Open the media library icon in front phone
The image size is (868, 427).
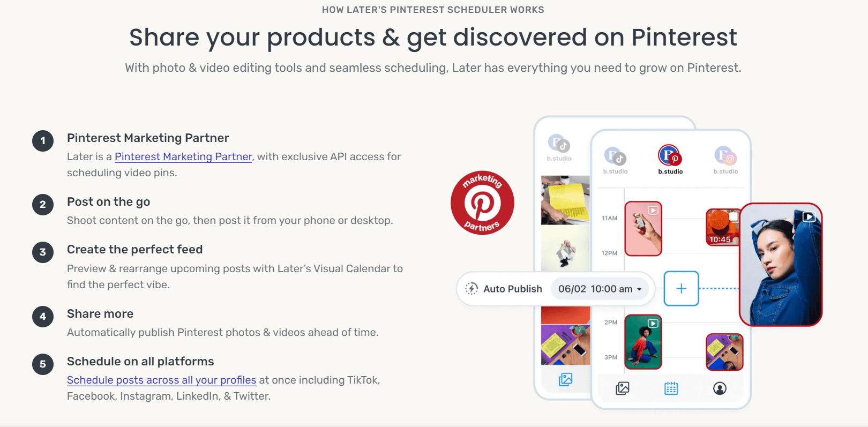coord(622,388)
